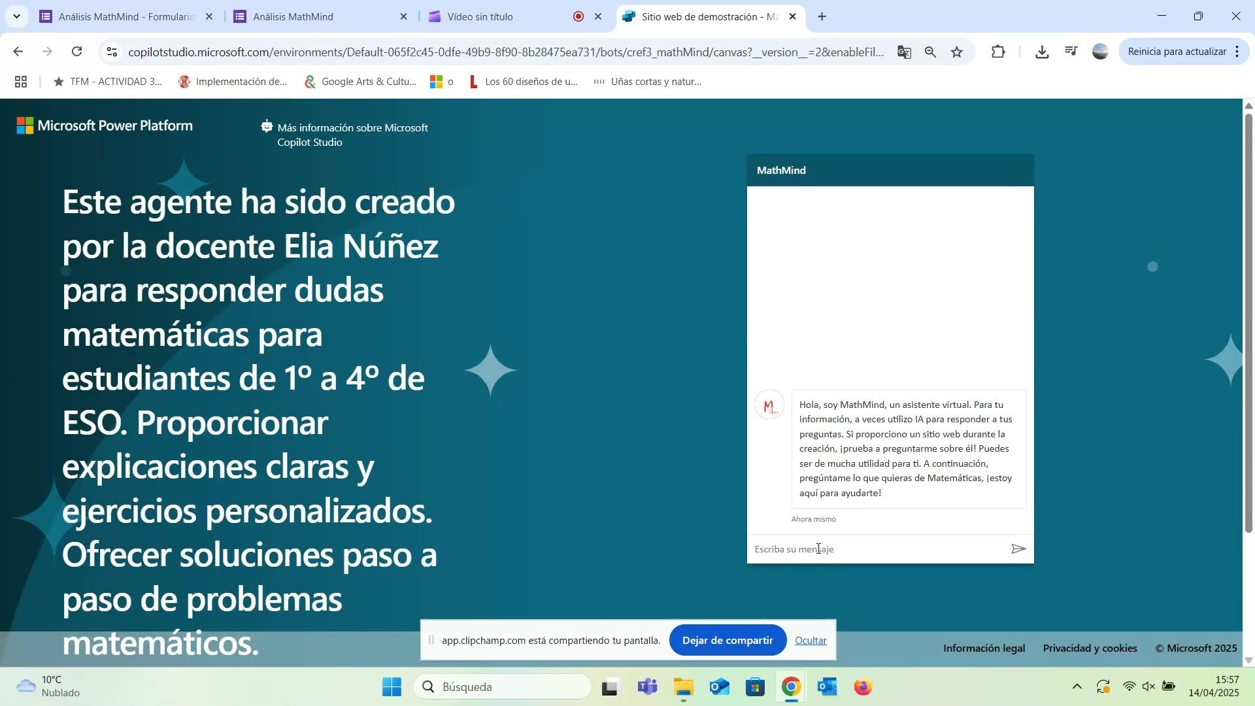The width and height of the screenshot is (1255, 706).
Task: Send message with the paper plane icon
Action: point(1018,549)
